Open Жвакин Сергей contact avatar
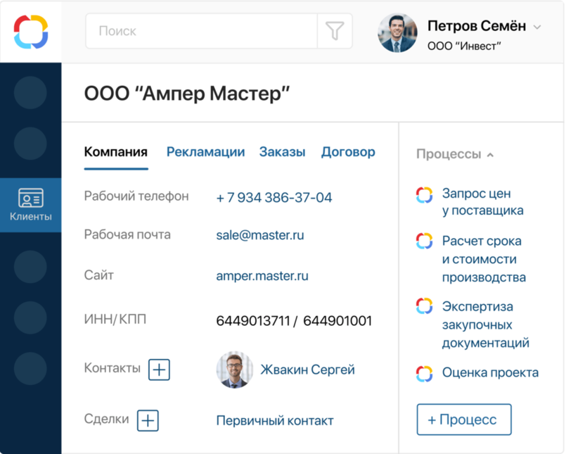 coord(234,370)
